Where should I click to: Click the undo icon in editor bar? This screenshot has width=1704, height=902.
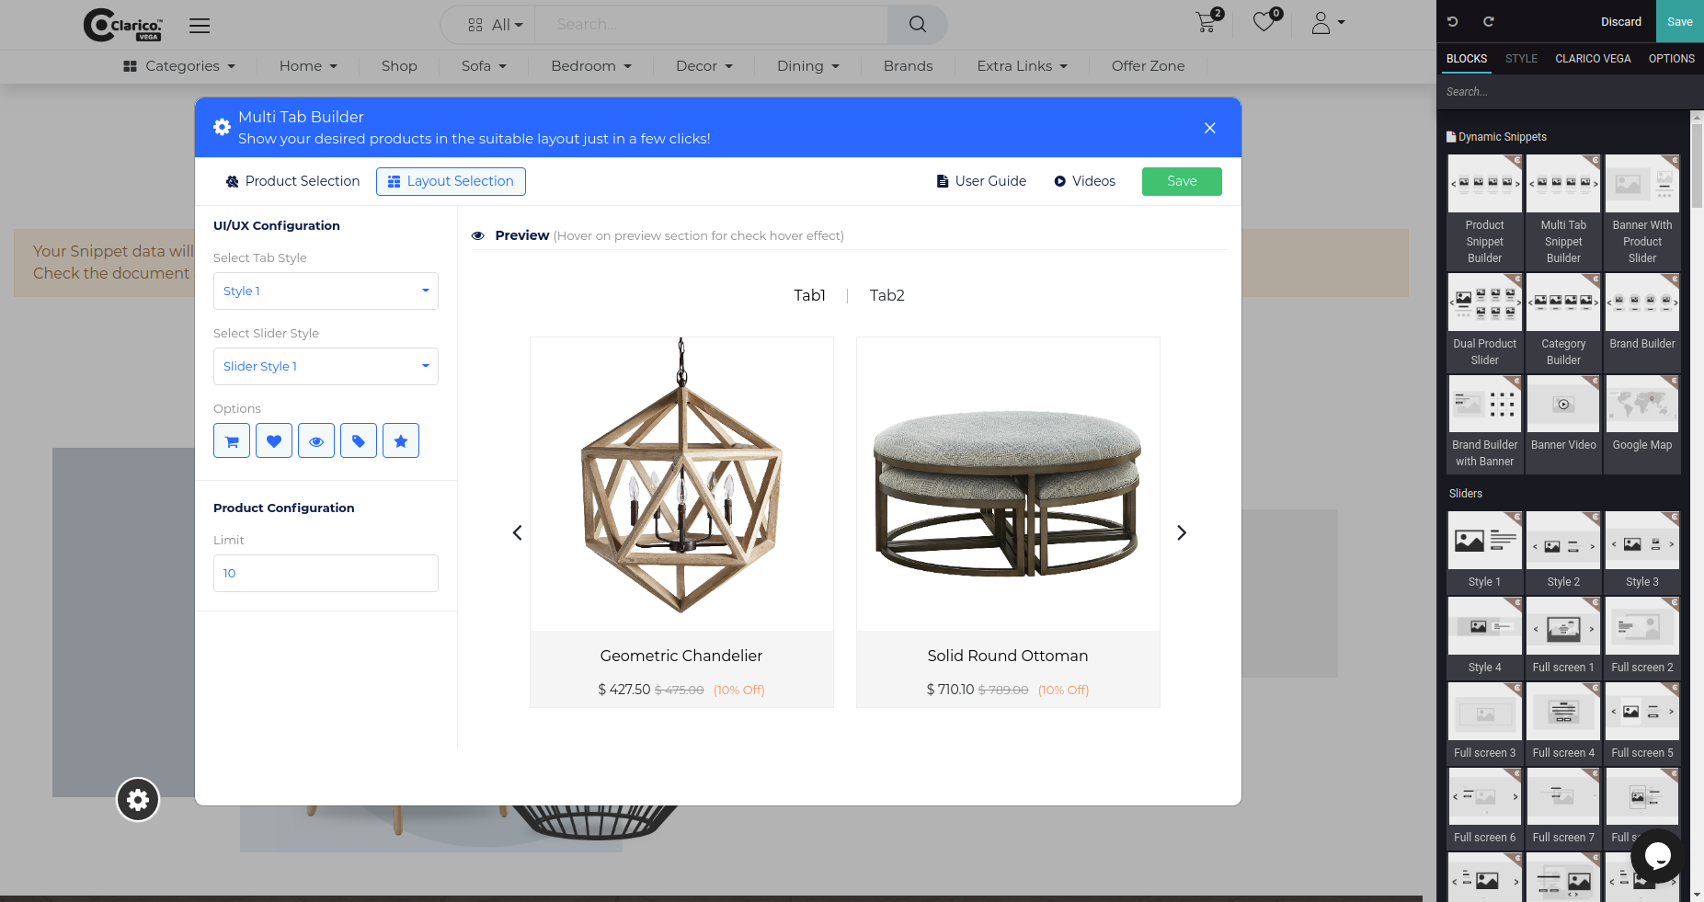point(1453,21)
